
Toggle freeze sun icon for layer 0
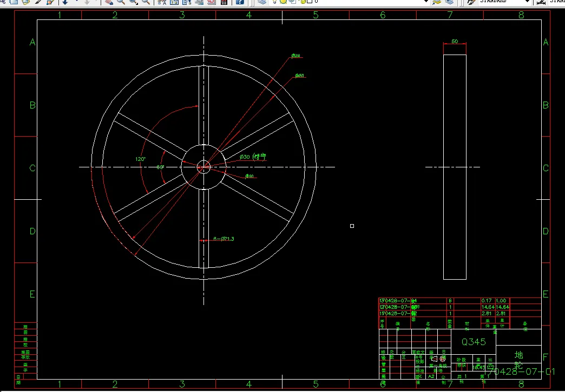click(x=283, y=2)
